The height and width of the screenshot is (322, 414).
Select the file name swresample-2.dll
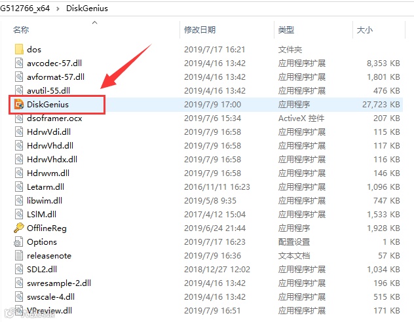click(59, 283)
